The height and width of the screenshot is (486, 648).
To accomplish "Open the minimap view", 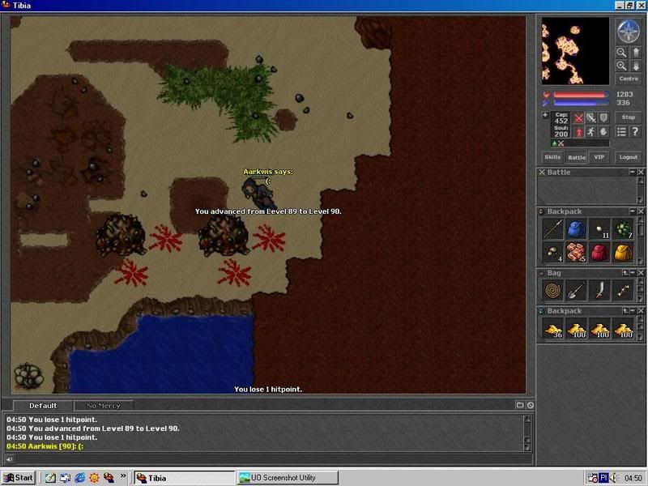I will point(575,51).
